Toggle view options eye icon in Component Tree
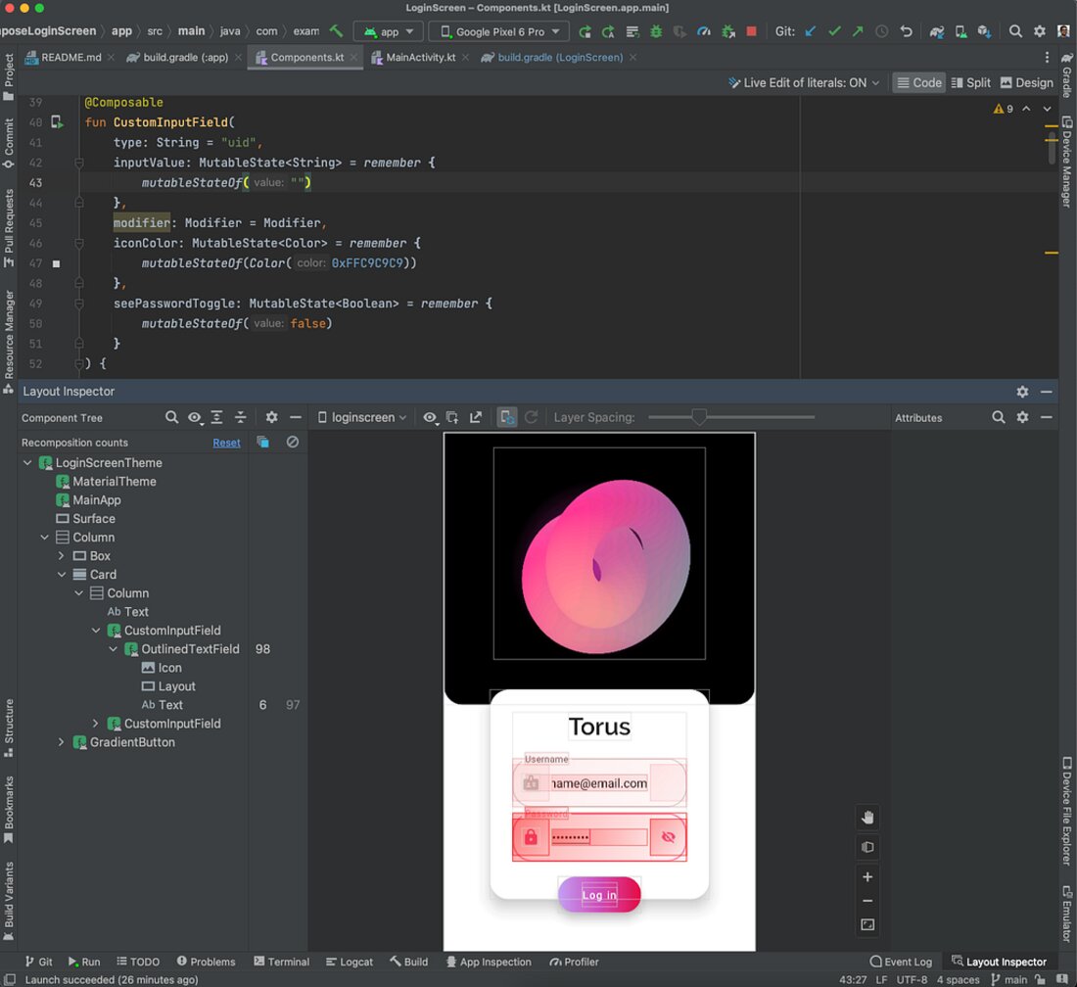Screen dimensions: 1077x987 click(x=195, y=417)
